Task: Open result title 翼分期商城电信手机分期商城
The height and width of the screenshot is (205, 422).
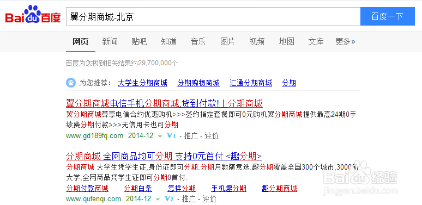Action: (164, 103)
